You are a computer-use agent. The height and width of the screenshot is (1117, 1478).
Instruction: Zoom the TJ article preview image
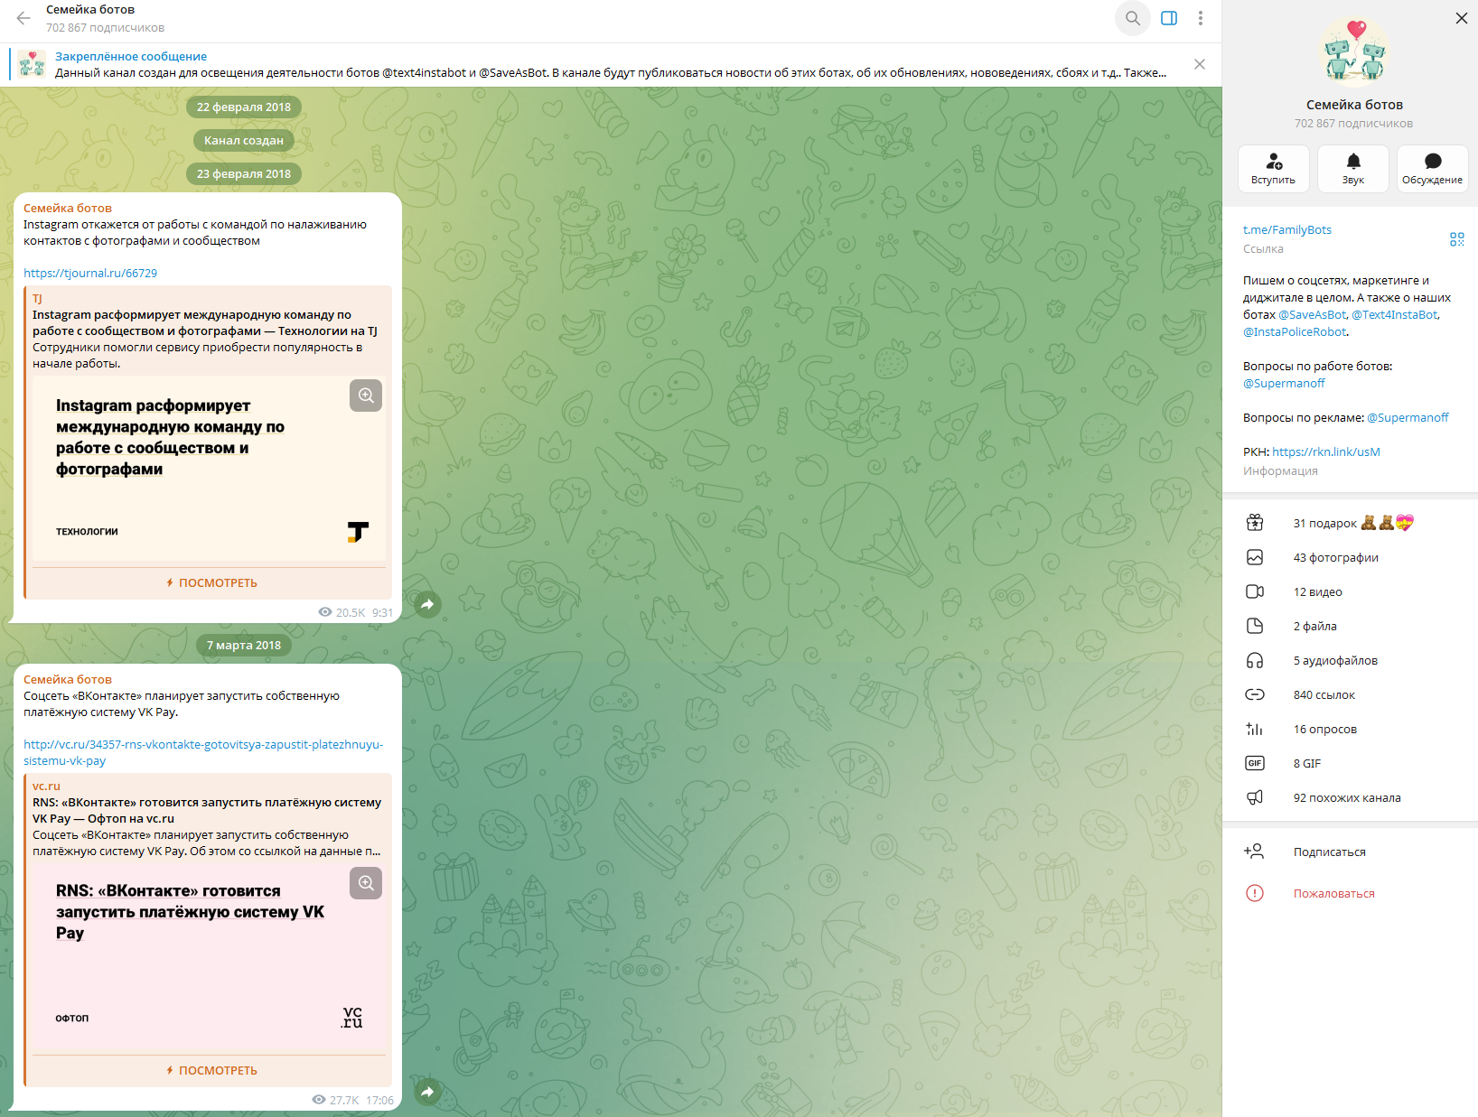point(366,396)
